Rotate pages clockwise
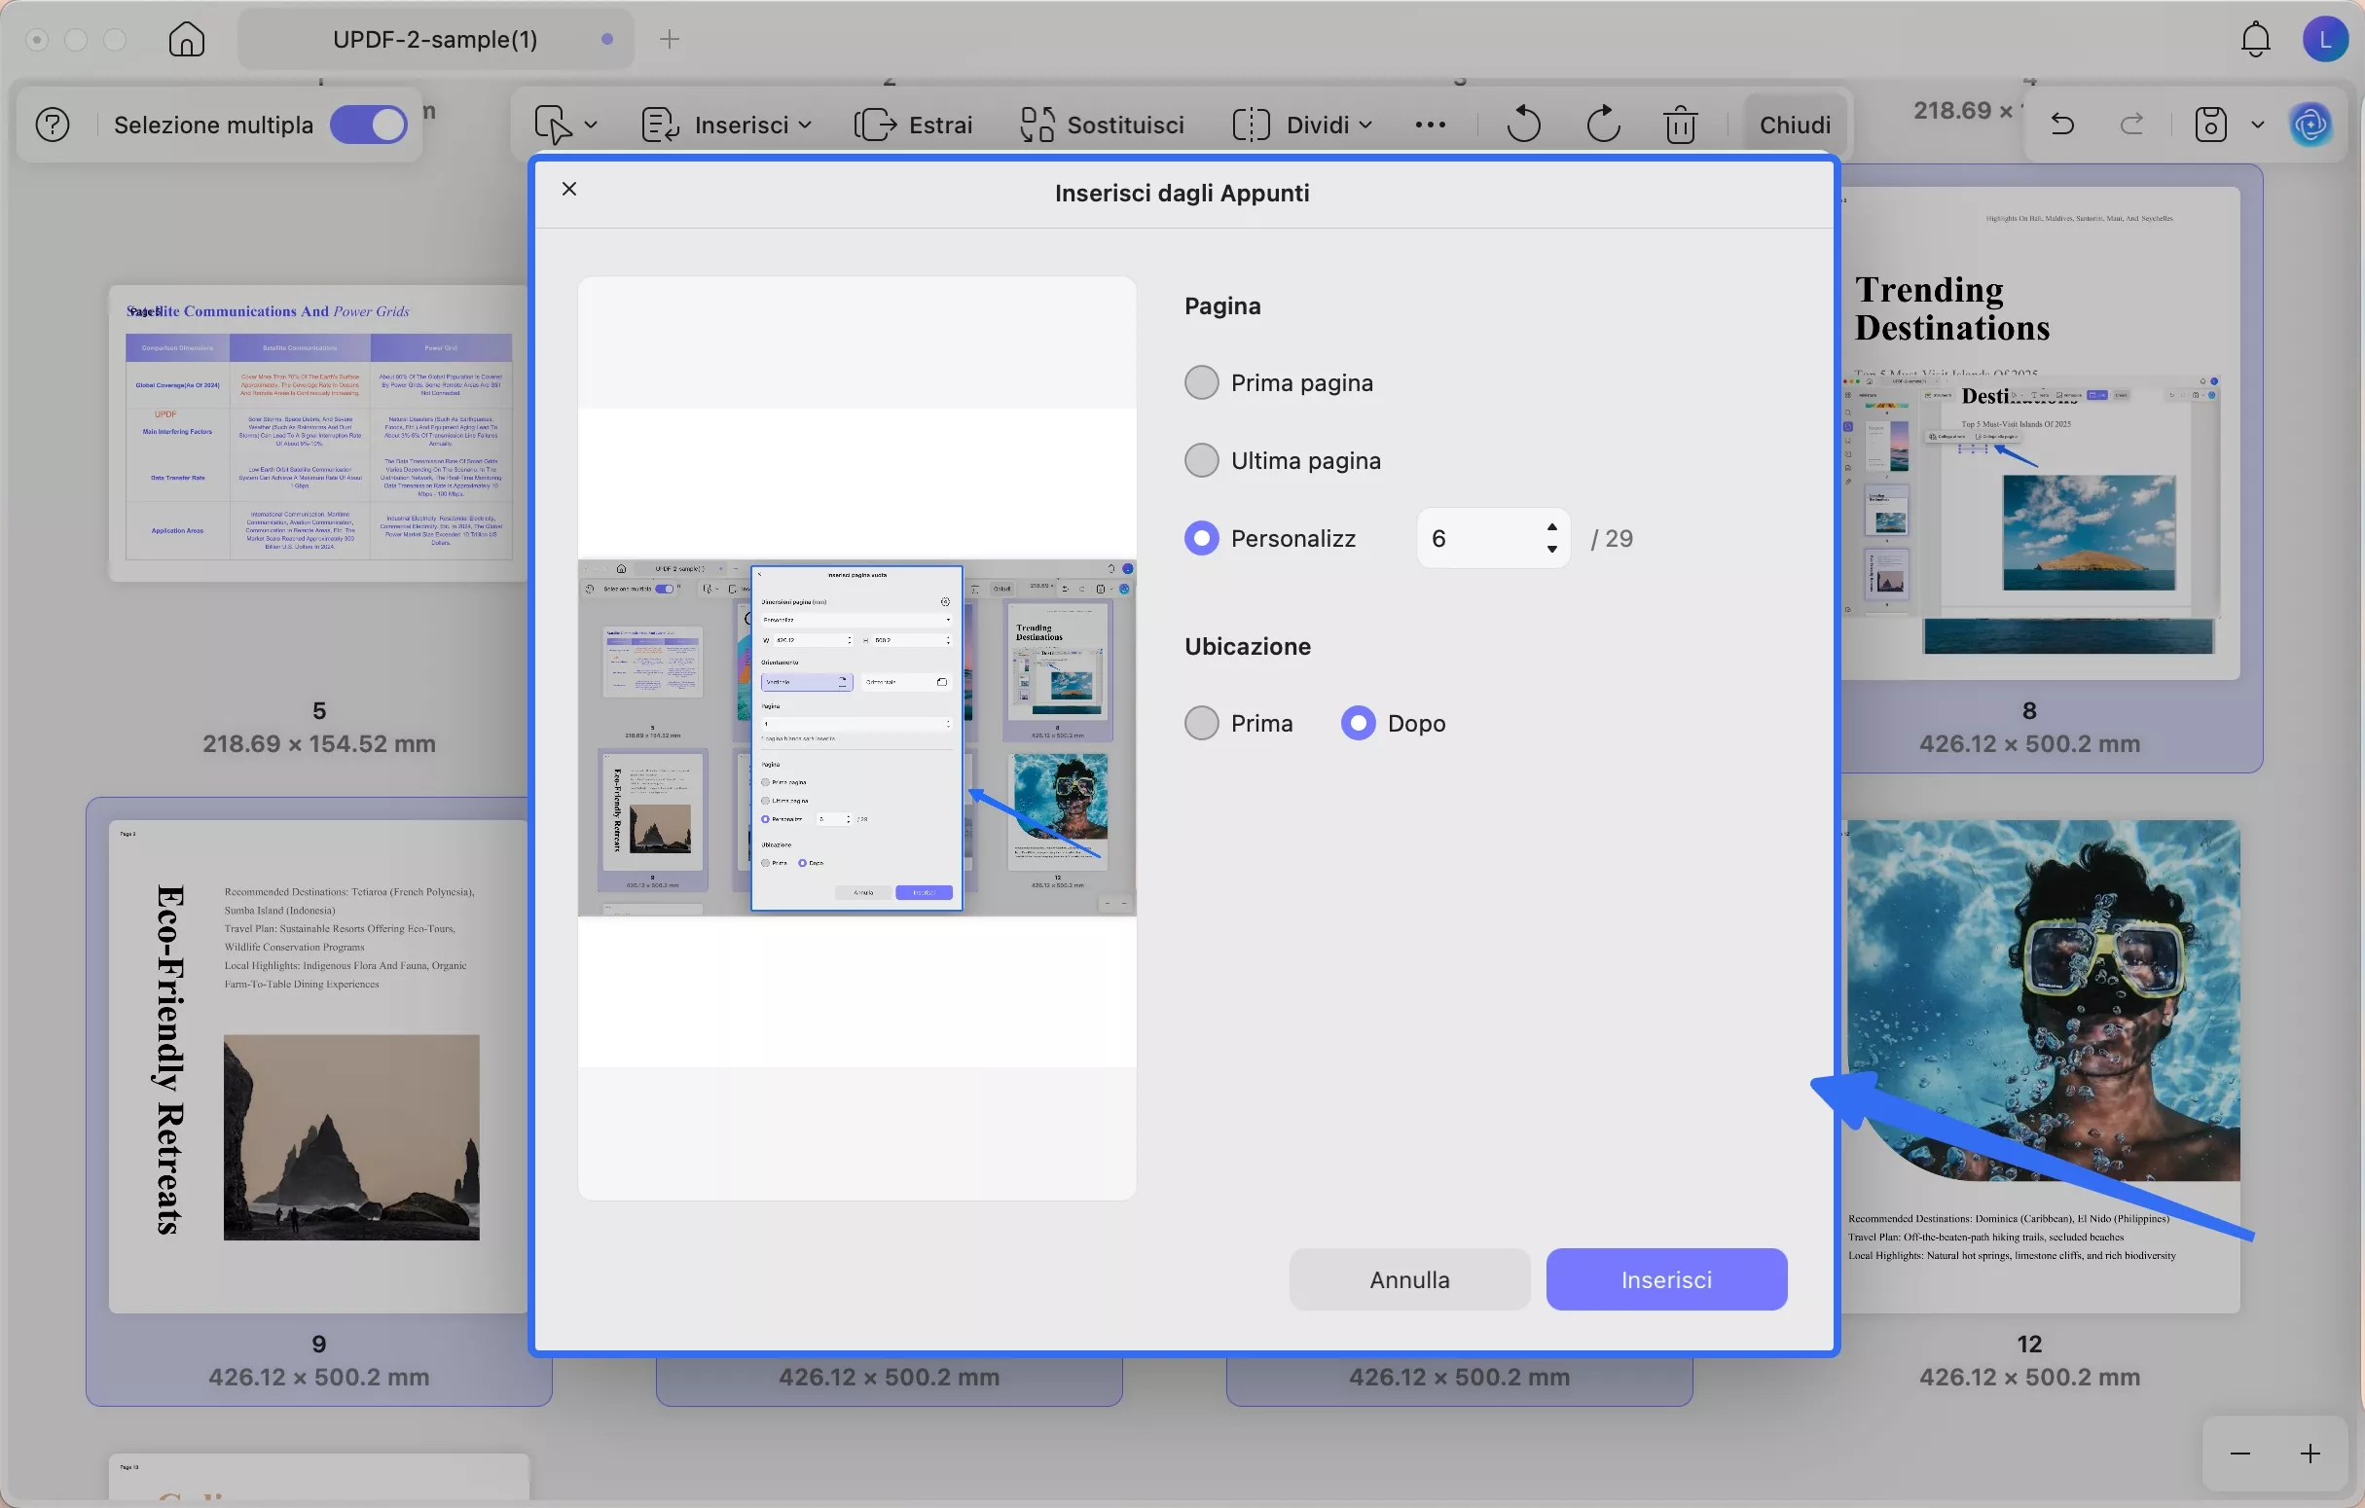 tap(1602, 125)
